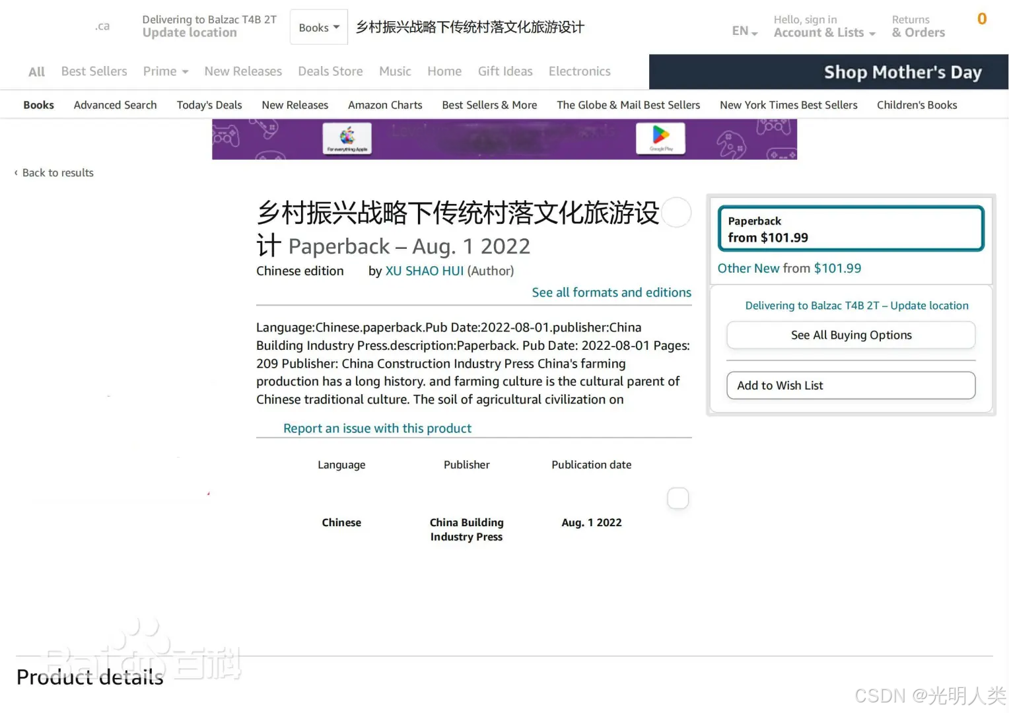Go to Electronics
The height and width of the screenshot is (713, 1009).
(x=580, y=71)
